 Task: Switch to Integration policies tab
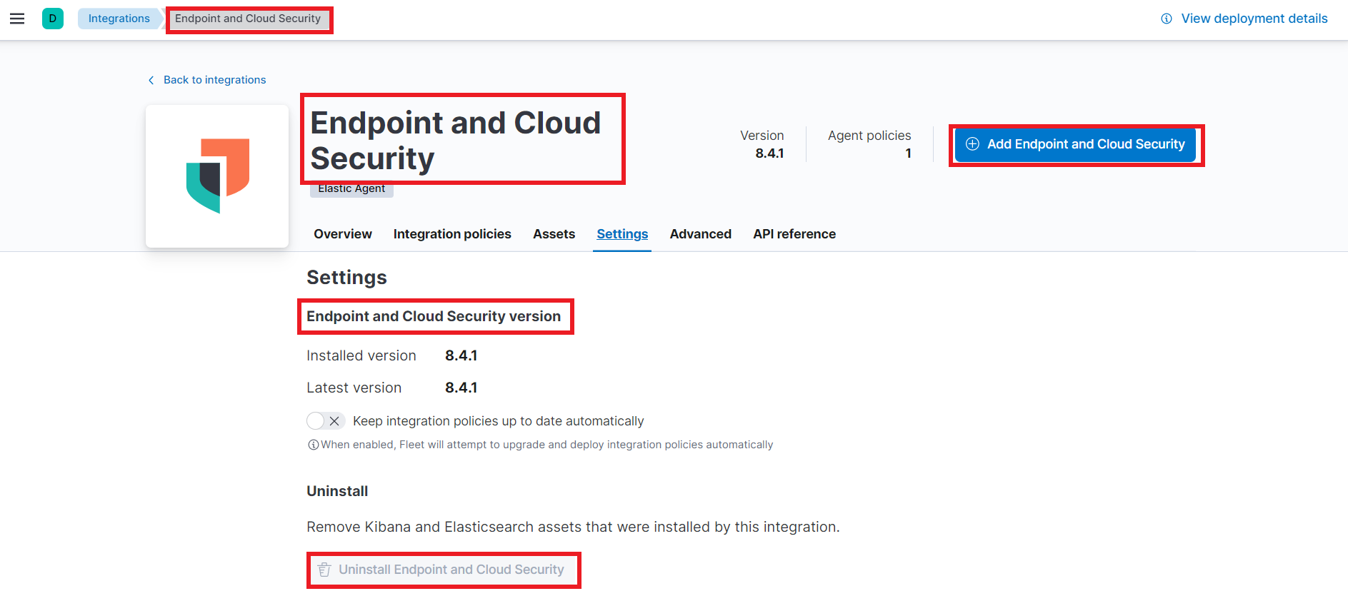pyautogui.click(x=452, y=234)
